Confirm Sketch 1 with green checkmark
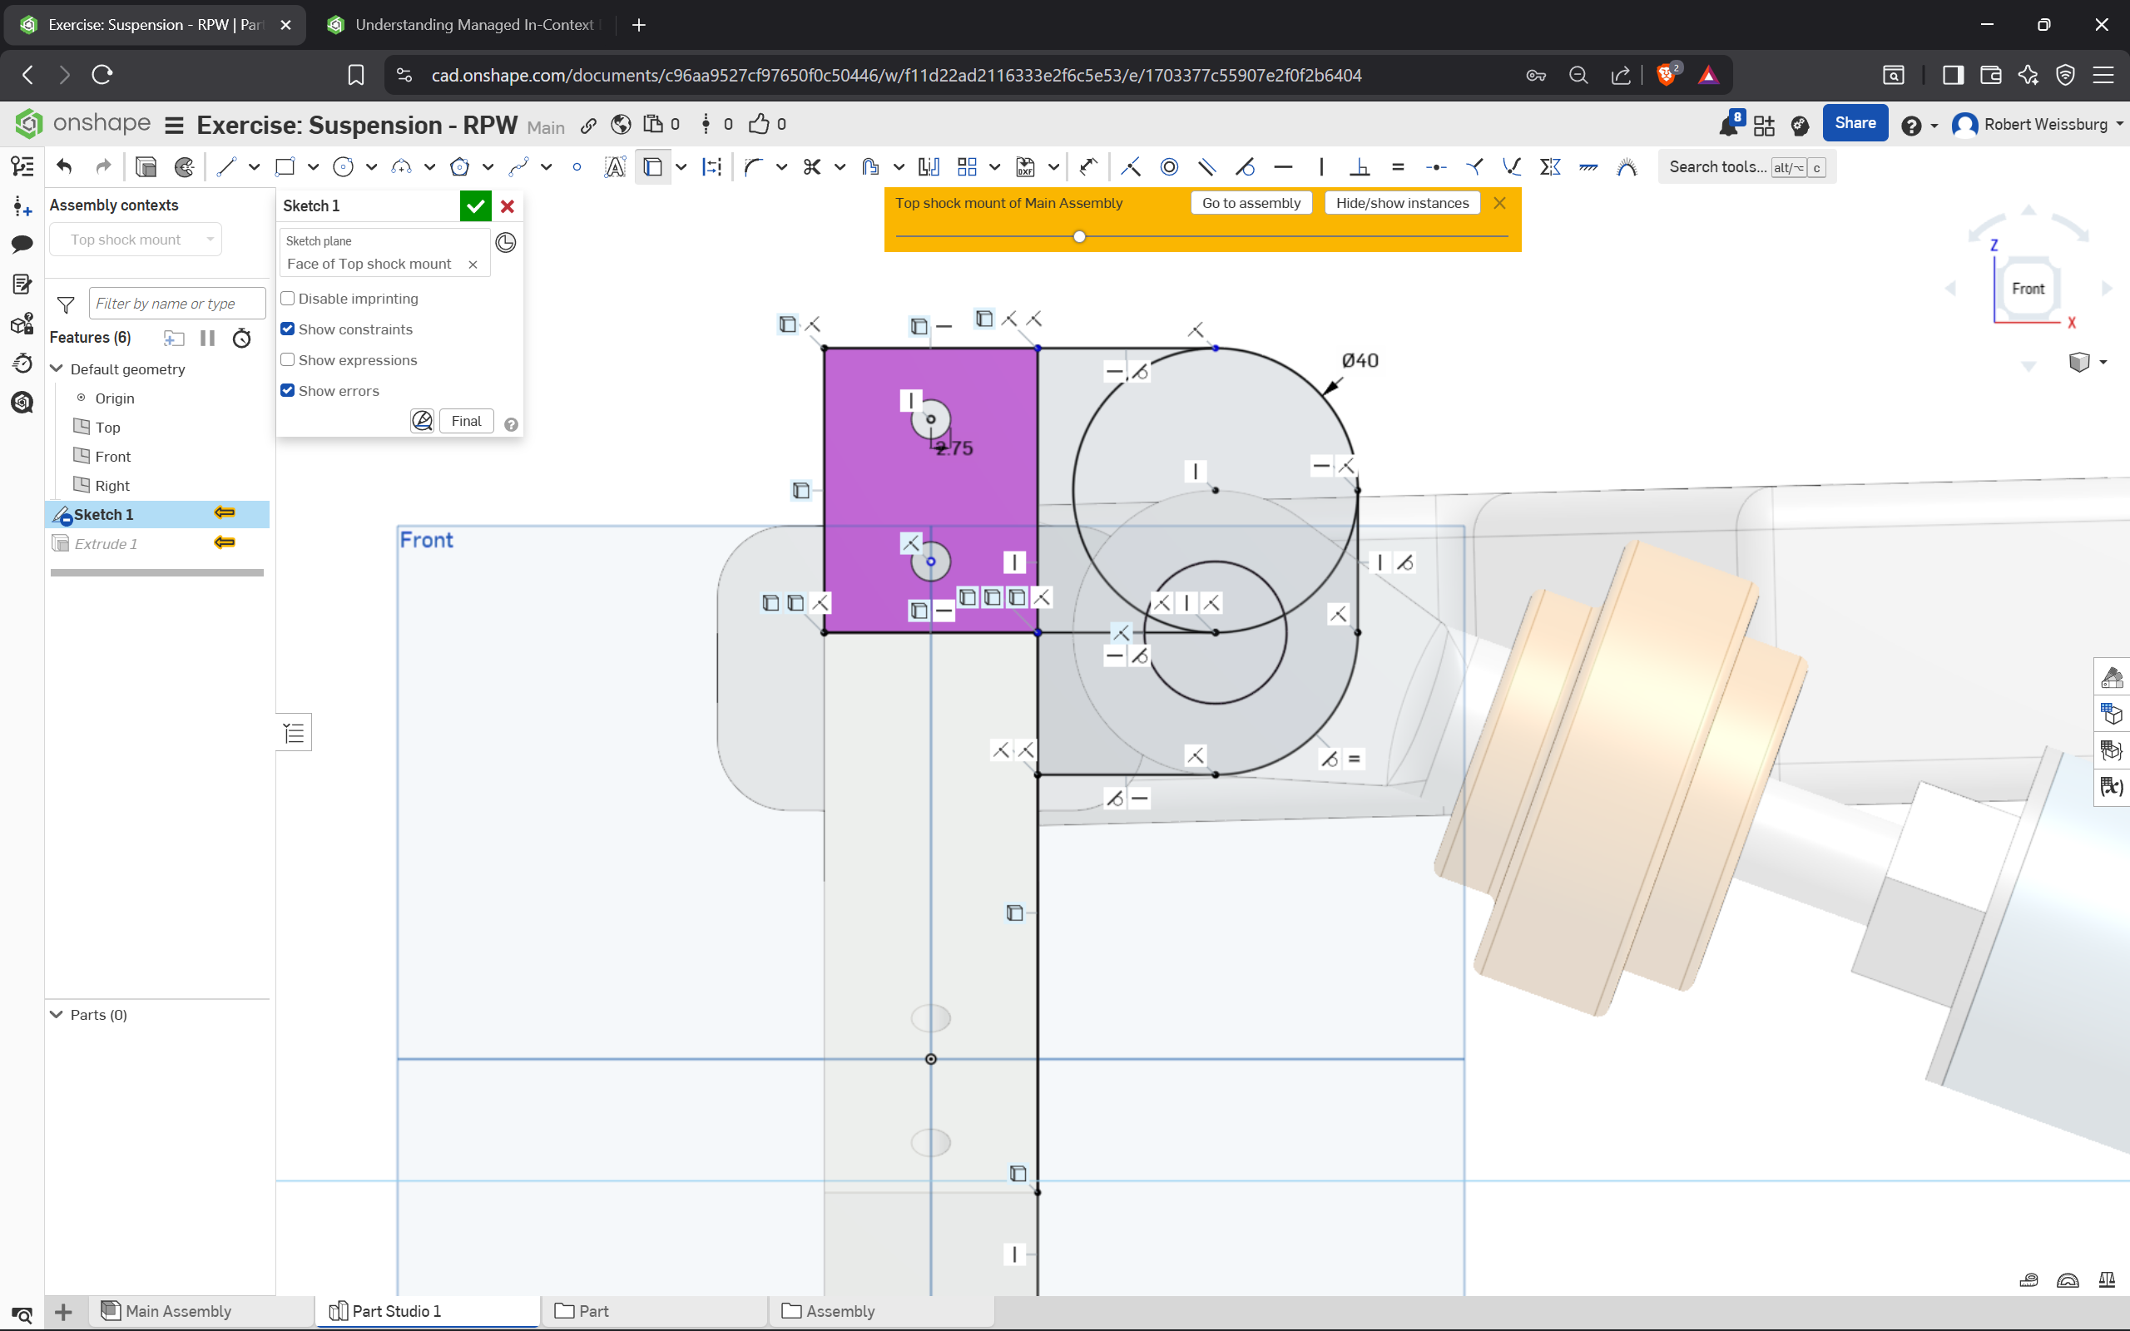The width and height of the screenshot is (2130, 1331). point(475,206)
